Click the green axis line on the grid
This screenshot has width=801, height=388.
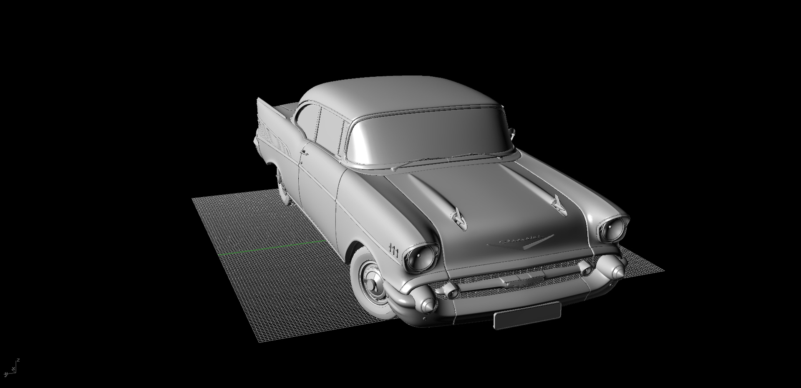[x=272, y=248]
